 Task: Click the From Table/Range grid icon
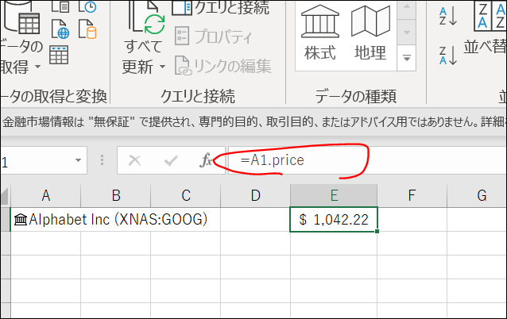point(59,55)
